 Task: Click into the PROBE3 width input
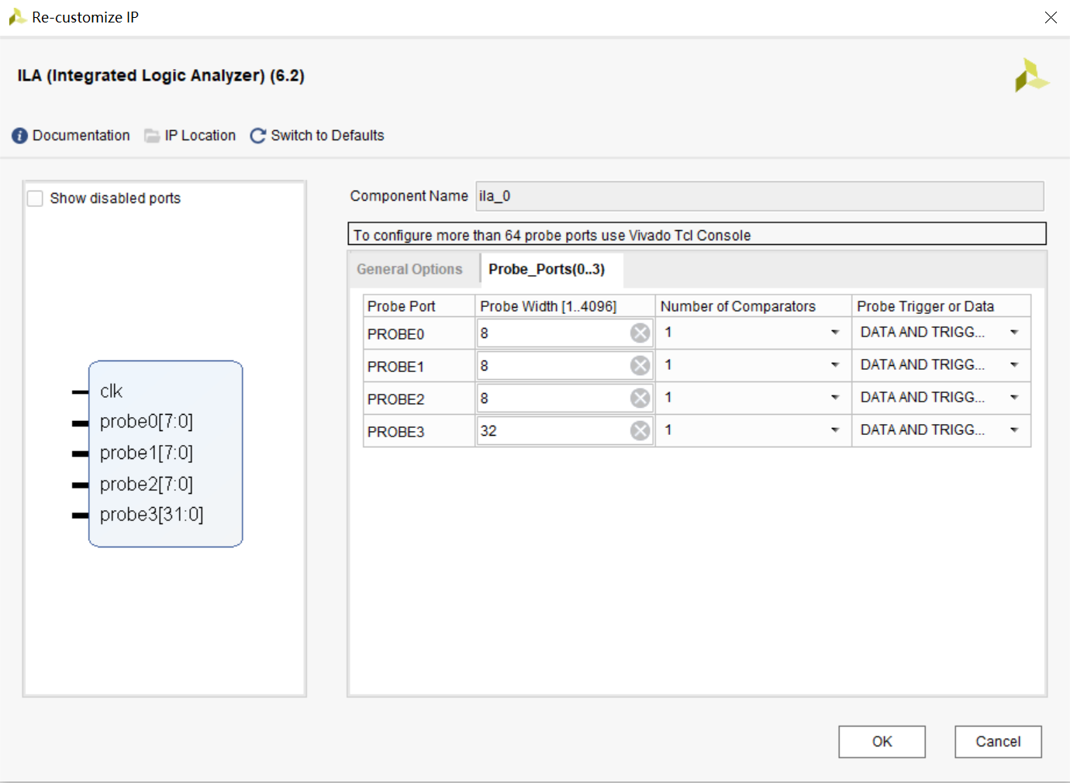tap(554, 431)
